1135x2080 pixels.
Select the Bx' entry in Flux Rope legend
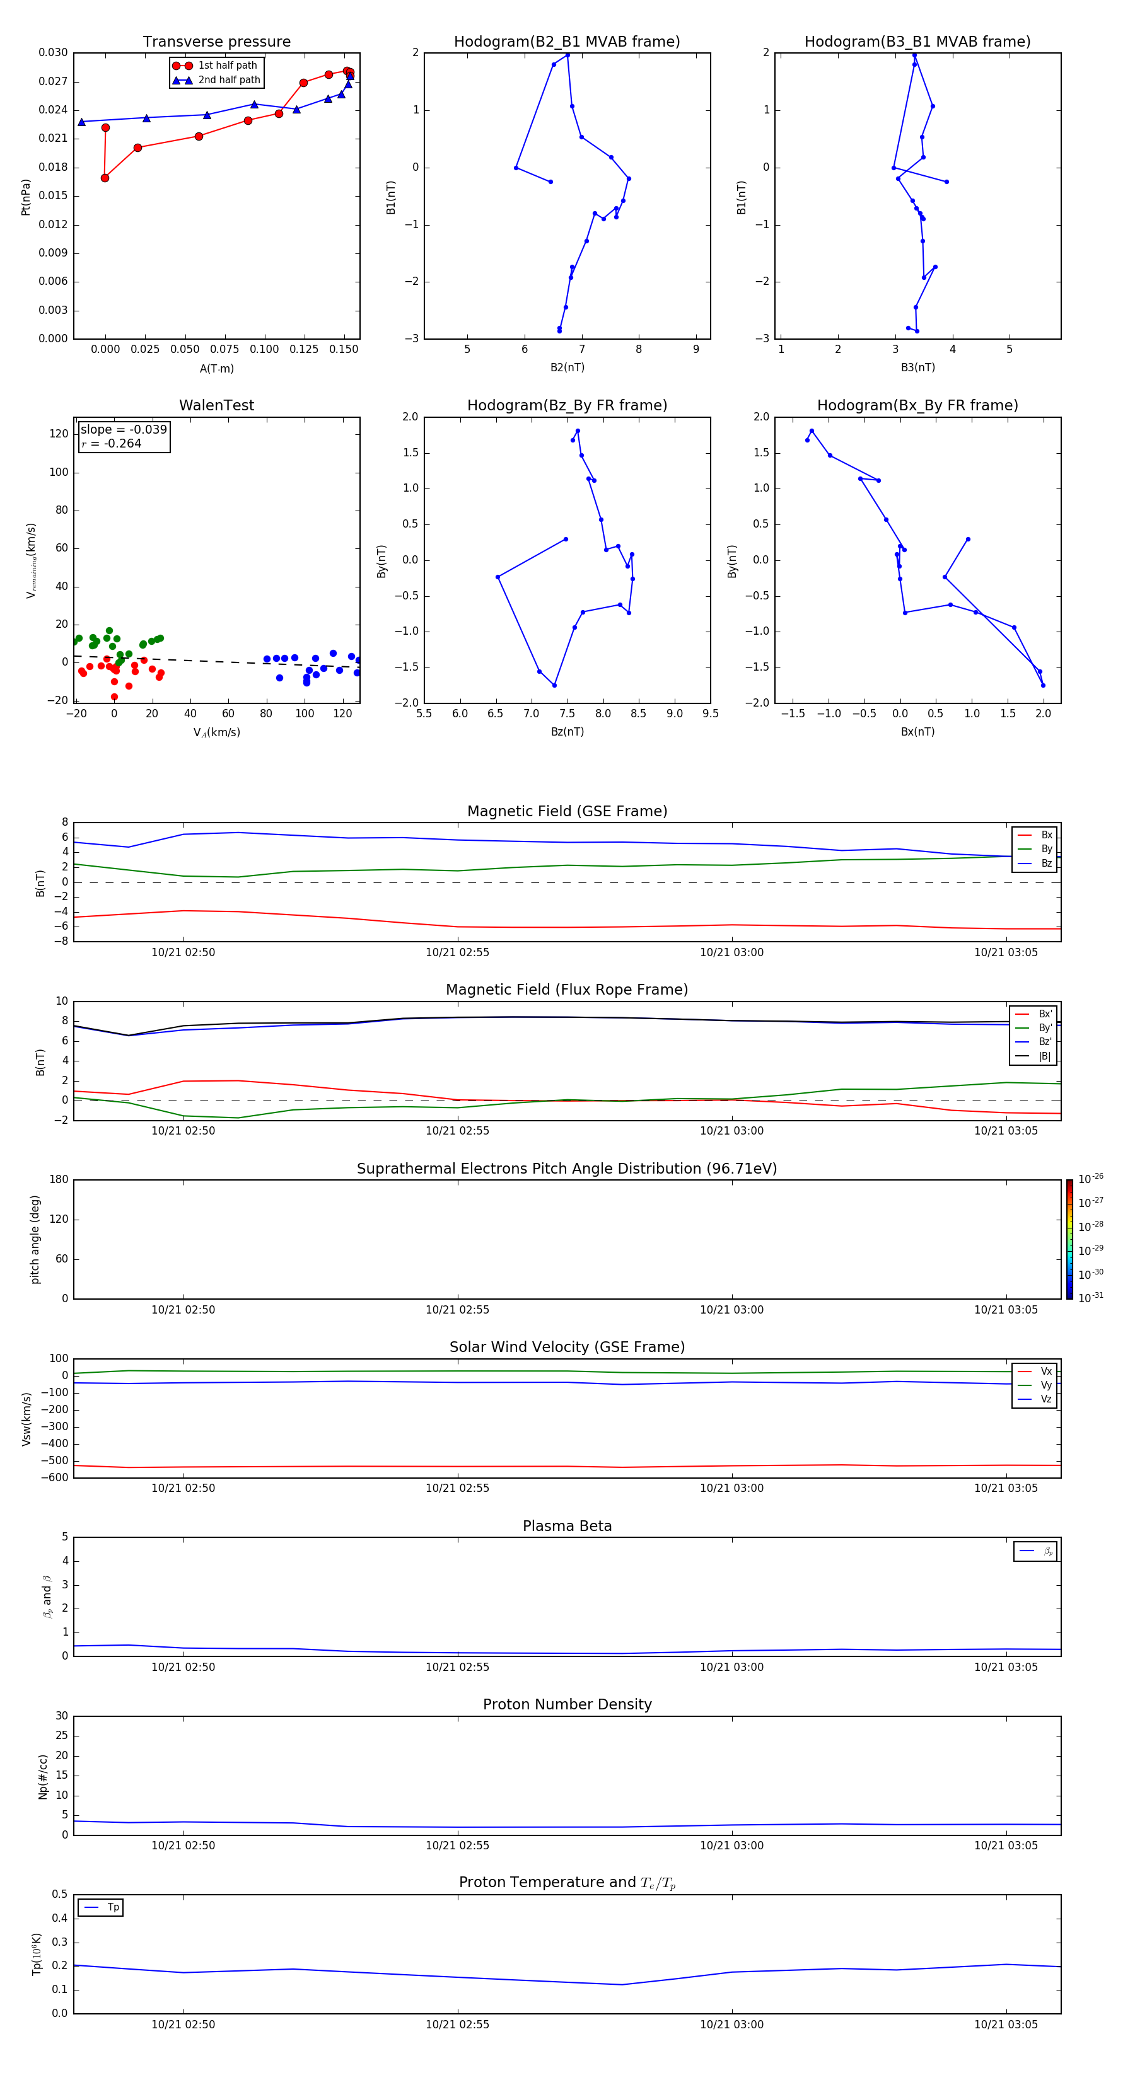[x=1033, y=1014]
